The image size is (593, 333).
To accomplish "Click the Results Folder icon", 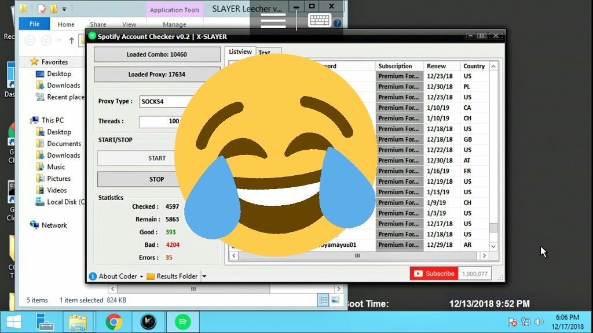I will [x=151, y=276].
